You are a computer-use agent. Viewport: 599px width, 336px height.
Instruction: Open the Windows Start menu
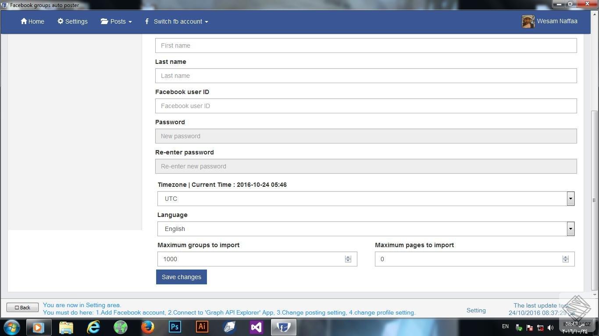pyautogui.click(x=12, y=327)
